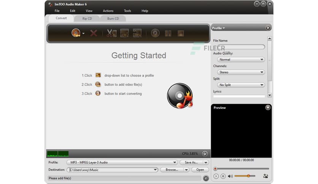The height and width of the screenshot is (184, 318).
Task: Click the CPU: 3.85% status text
Action: point(190,154)
